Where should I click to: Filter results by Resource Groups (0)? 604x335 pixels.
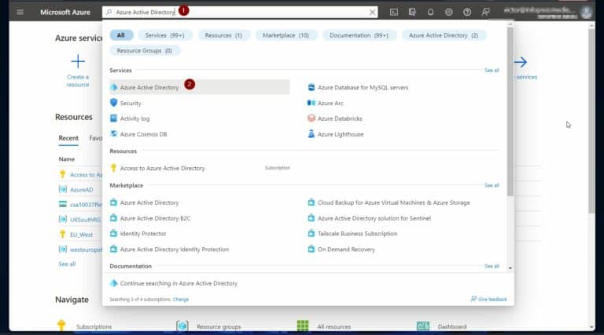coord(145,50)
